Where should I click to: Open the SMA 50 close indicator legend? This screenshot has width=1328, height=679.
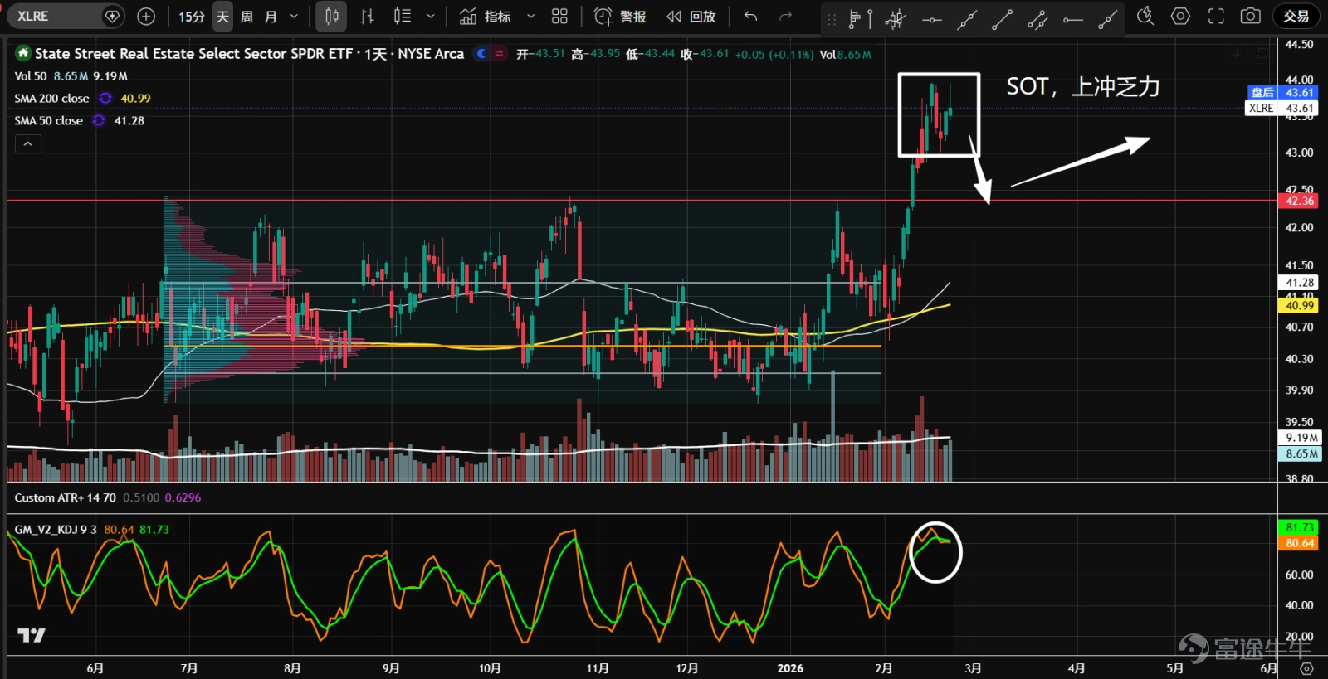coord(48,120)
